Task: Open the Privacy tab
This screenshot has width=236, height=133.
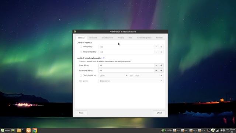Action: [121, 38]
